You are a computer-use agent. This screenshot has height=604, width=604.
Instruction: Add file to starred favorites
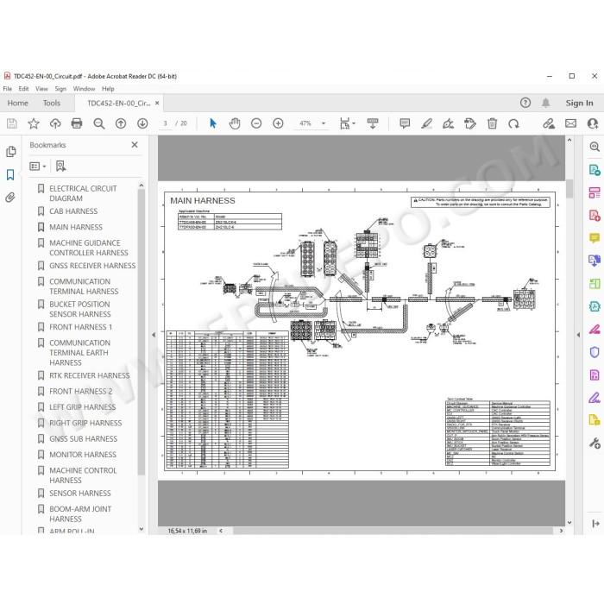click(34, 123)
